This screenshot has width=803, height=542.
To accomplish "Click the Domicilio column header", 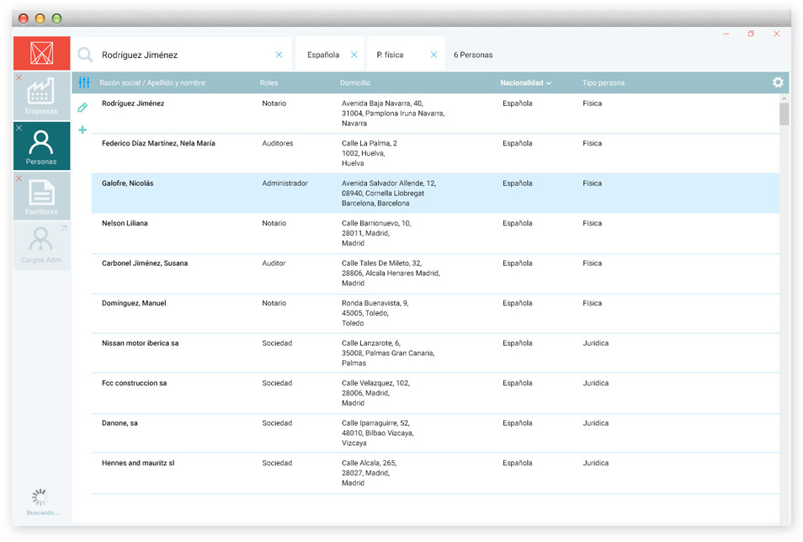I will pyautogui.click(x=355, y=83).
